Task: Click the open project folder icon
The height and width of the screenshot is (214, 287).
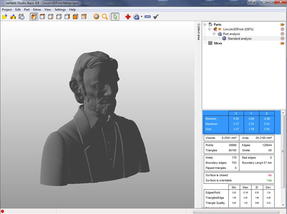Action: click(x=4, y=17)
